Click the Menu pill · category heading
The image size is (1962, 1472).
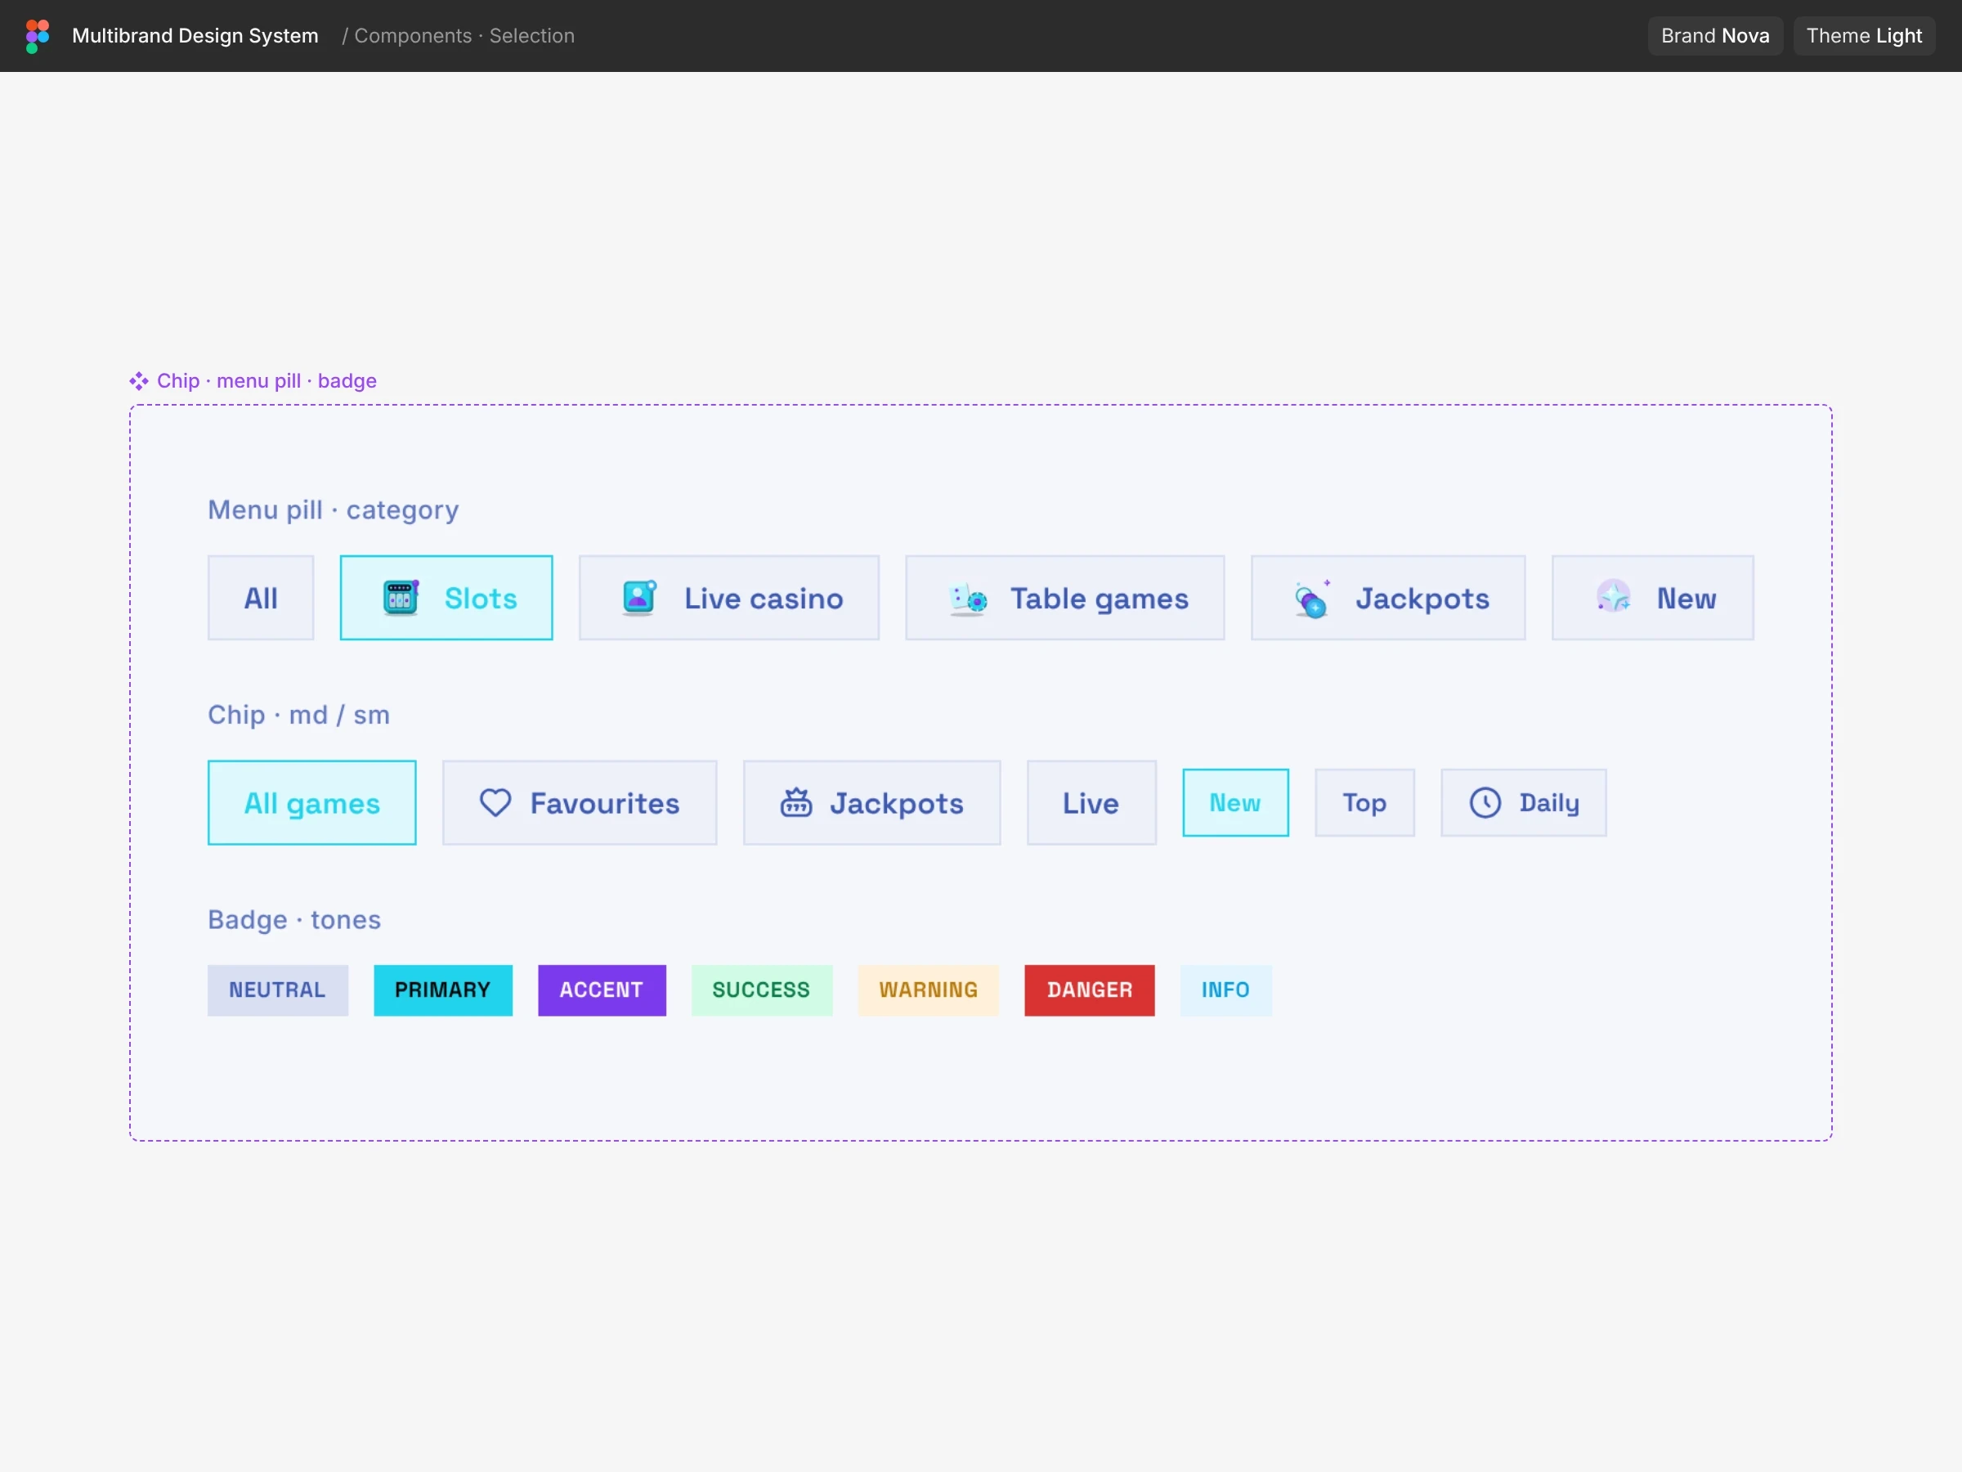pyautogui.click(x=334, y=510)
